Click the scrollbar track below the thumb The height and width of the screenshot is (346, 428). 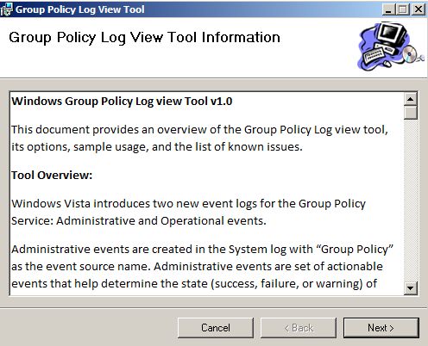click(x=410, y=201)
